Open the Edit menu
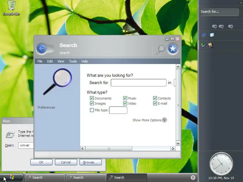The height and width of the screenshot is (182, 243). coord(50,61)
